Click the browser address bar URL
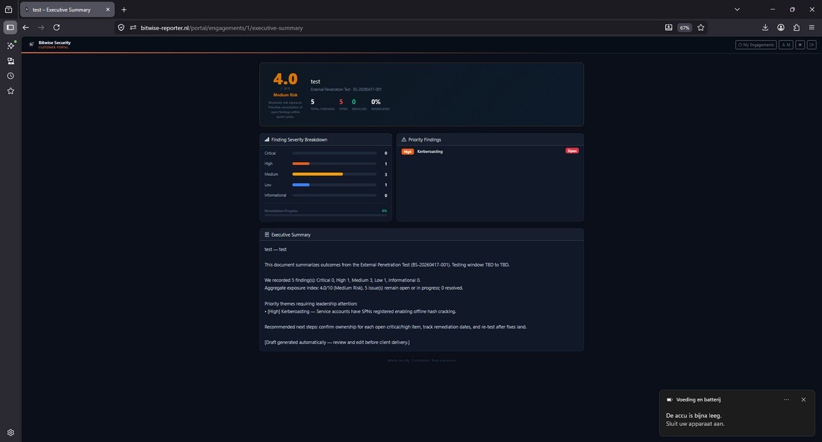 (x=222, y=28)
